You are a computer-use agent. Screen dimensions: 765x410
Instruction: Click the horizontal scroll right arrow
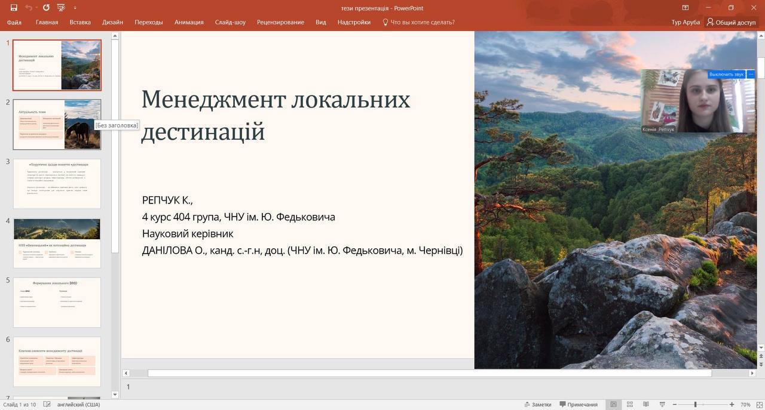(x=752, y=373)
